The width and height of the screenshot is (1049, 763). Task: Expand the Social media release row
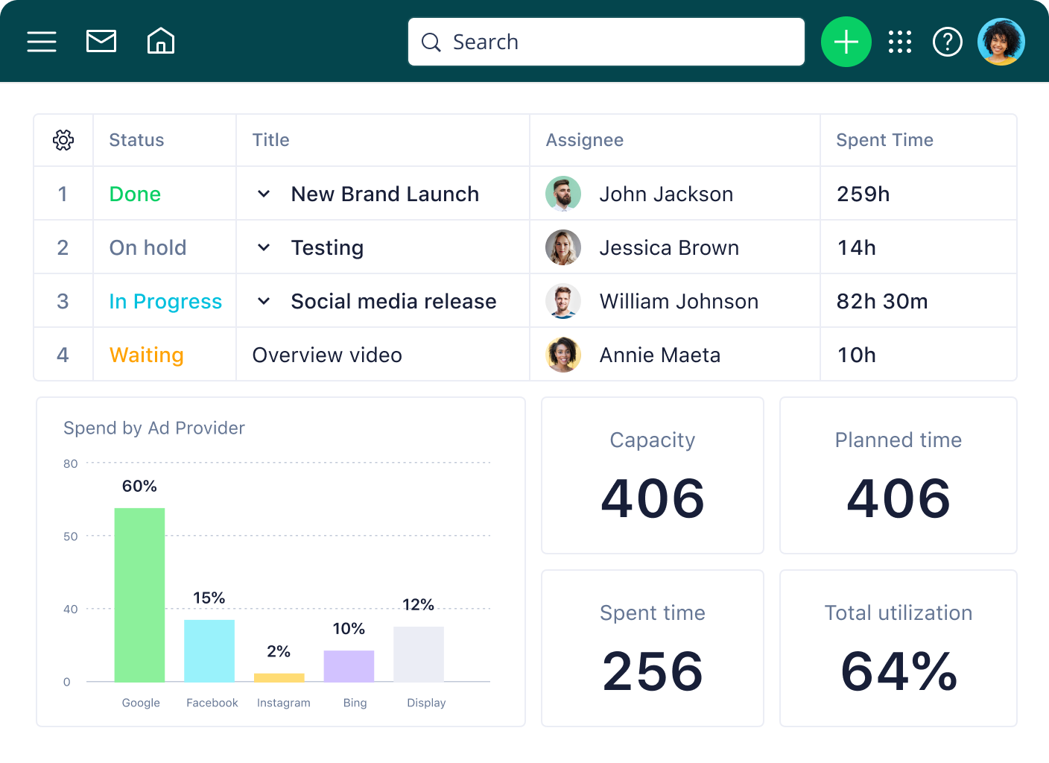[264, 301]
